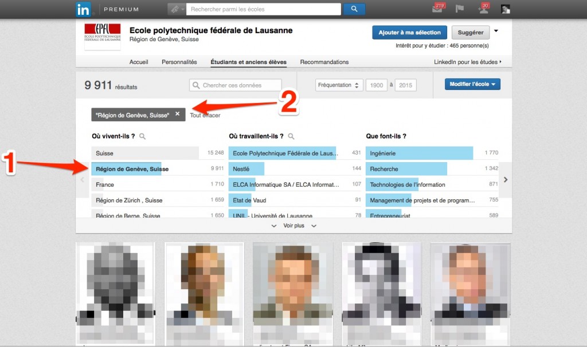Screen dimensions: 587x347
Task: Open the notifications flag icon
Action: click(x=460, y=9)
